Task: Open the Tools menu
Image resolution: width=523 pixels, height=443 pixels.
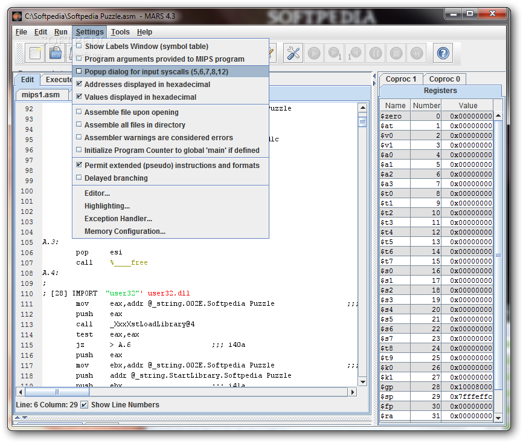Action: click(120, 32)
